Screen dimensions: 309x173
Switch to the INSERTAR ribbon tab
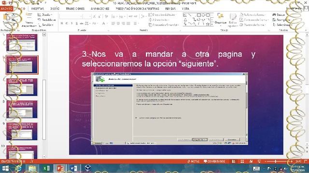click(x=38, y=9)
